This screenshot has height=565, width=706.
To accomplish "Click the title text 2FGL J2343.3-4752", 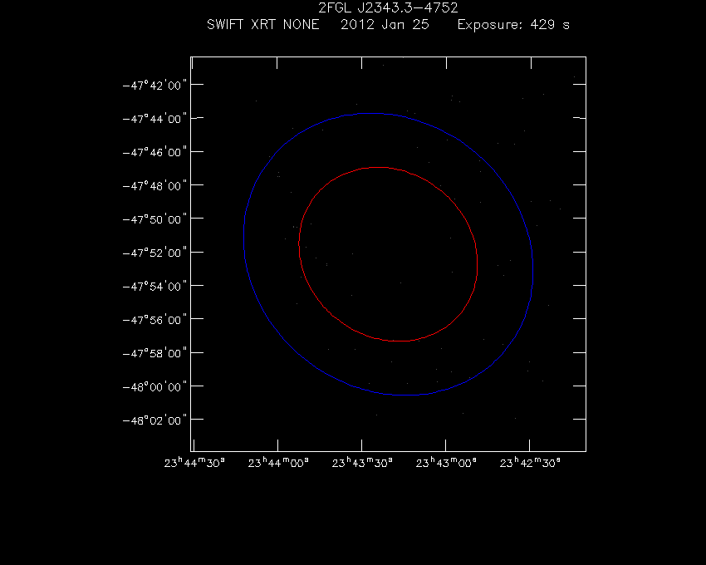I will coord(388,7).
